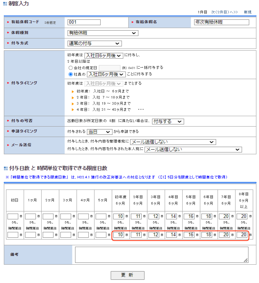Click the 付与日数 section heading icon
Image resolution: width=259 pixels, height=283 pixels.
[x=6, y=168]
